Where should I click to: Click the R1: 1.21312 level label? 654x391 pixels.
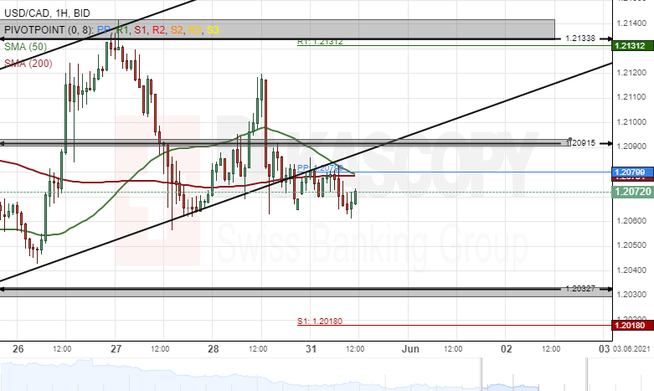click(x=320, y=42)
